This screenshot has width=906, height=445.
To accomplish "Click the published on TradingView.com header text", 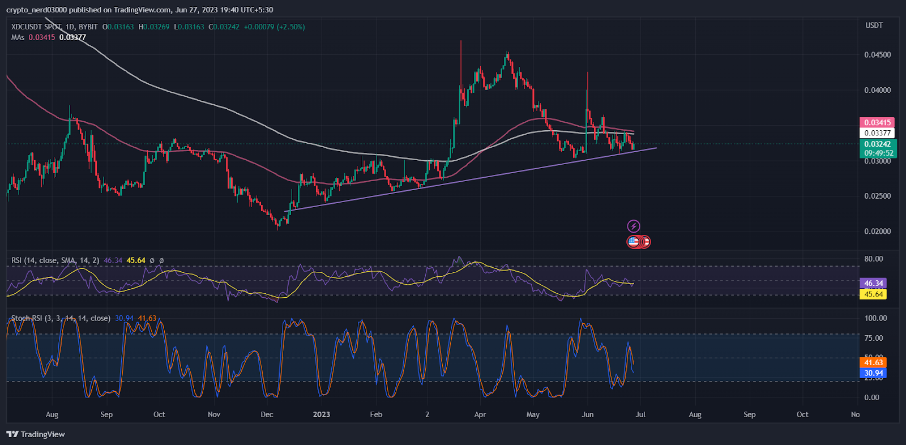I will tap(121, 10).
